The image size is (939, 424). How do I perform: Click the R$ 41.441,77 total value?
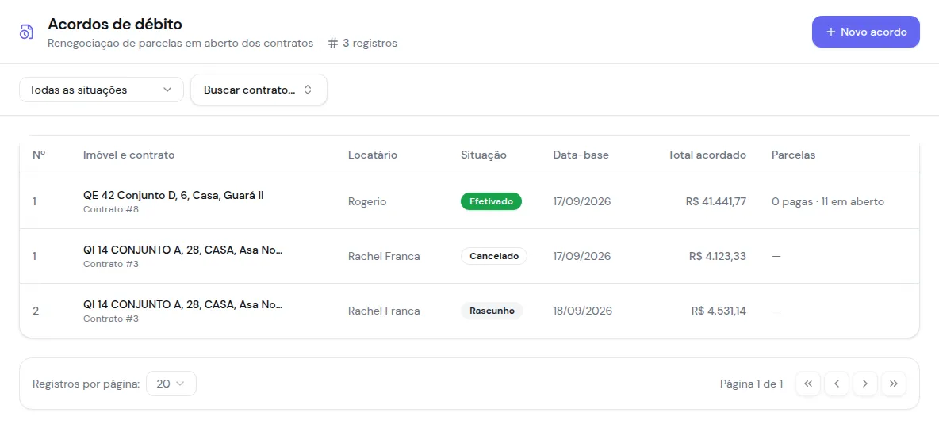coord(716,201)
